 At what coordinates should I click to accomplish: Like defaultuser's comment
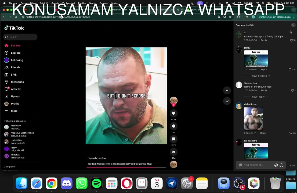(x=291, y=133)
